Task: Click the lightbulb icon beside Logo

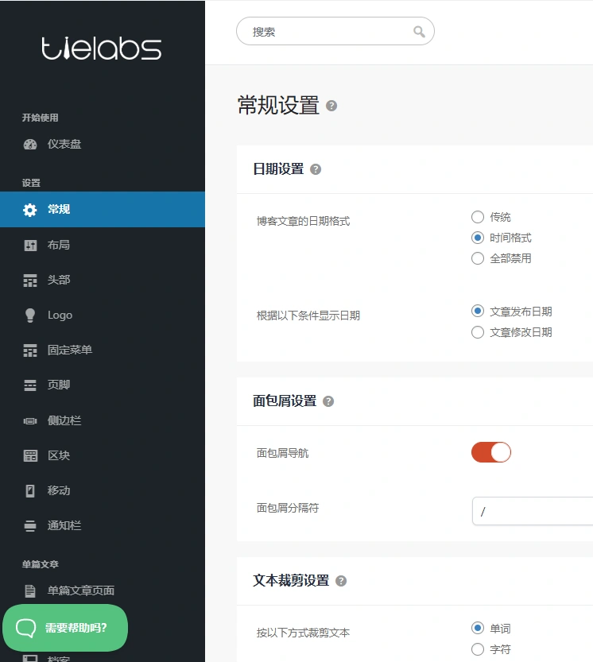Action: point(30,316)
